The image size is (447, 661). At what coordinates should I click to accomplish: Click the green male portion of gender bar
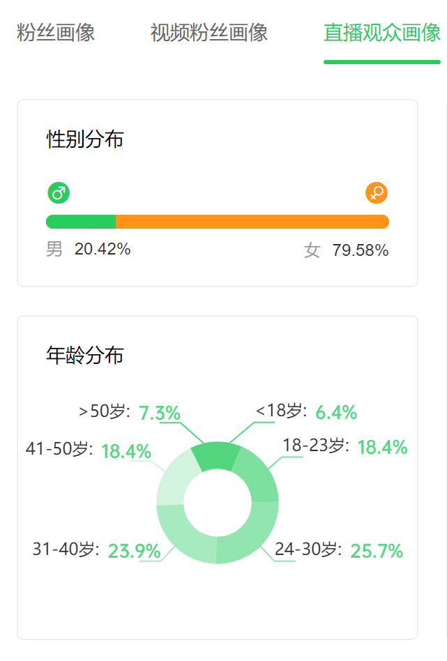click(81, 222)
